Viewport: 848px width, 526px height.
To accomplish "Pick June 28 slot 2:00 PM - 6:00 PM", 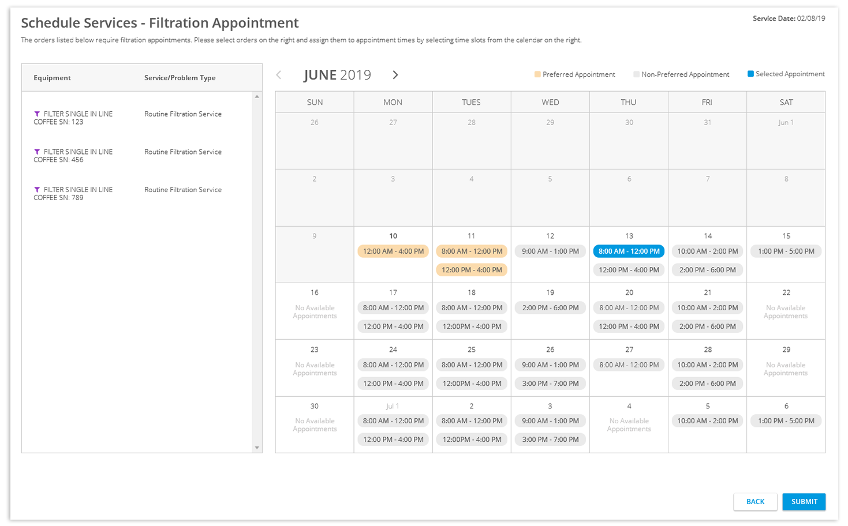I will click(x=707, y=384).
